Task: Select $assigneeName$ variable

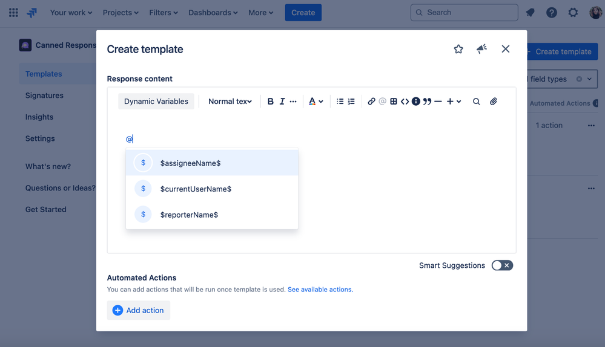Action: coord(212,163)
